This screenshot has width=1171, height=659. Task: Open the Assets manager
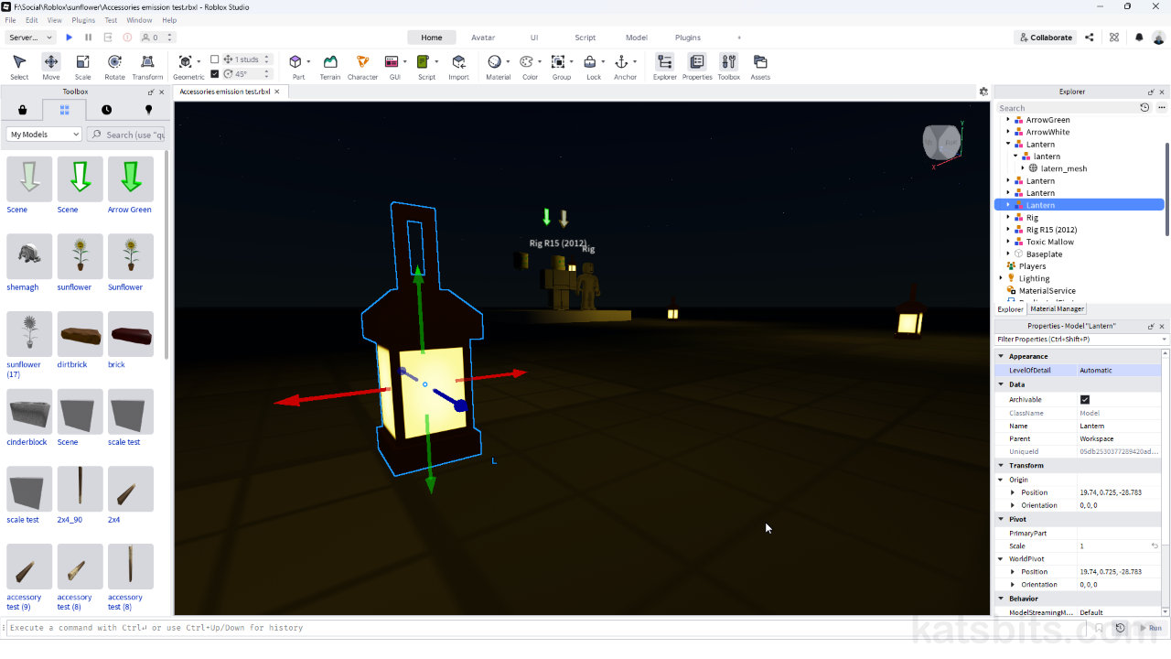pos(760,67)
